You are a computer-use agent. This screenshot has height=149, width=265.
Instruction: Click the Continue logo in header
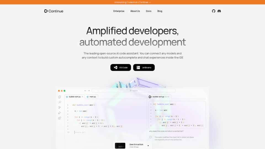(54, 11)
